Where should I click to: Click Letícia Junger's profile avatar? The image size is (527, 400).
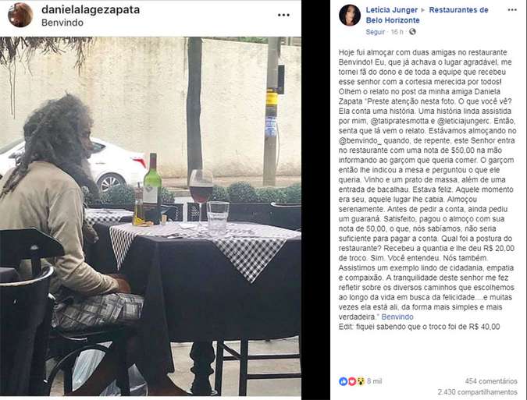tap(350, 15)
